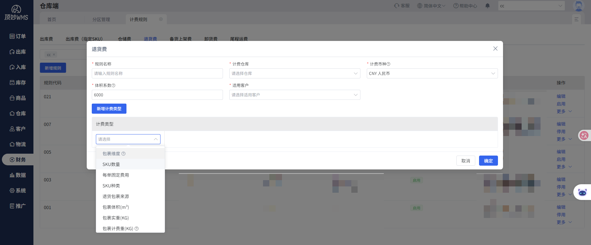Select 每单固定费用 option
Viewport: 591px width, 245px height.
(x=130, y=175)
